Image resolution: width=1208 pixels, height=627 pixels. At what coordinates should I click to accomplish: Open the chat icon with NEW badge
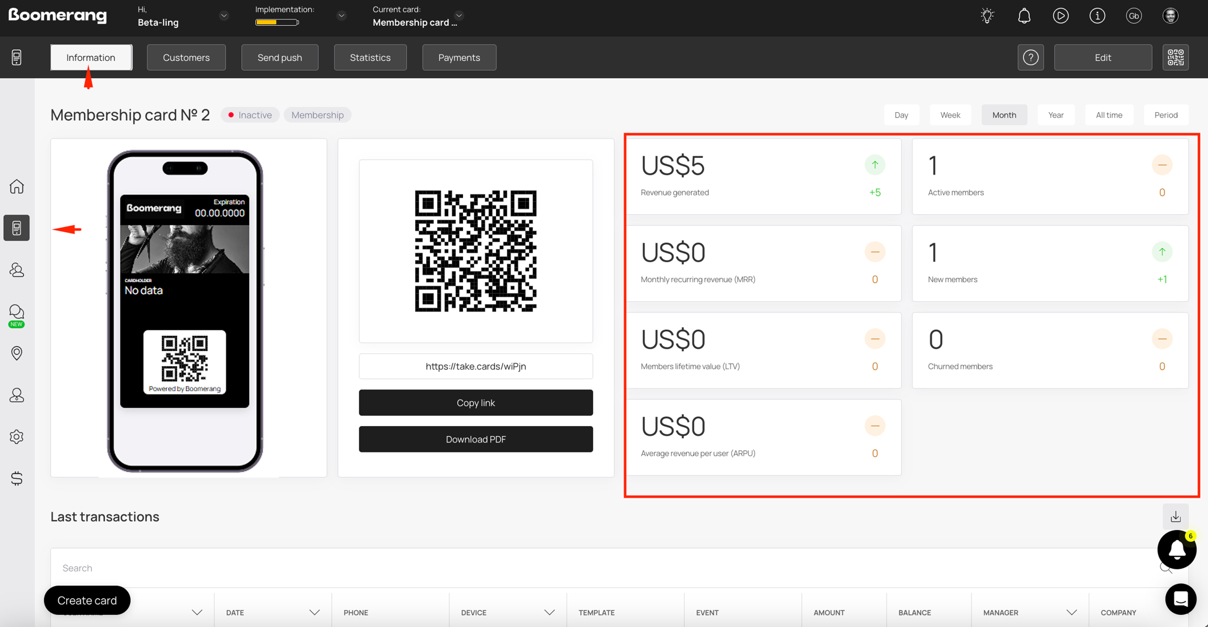click(x=17, y=315)
